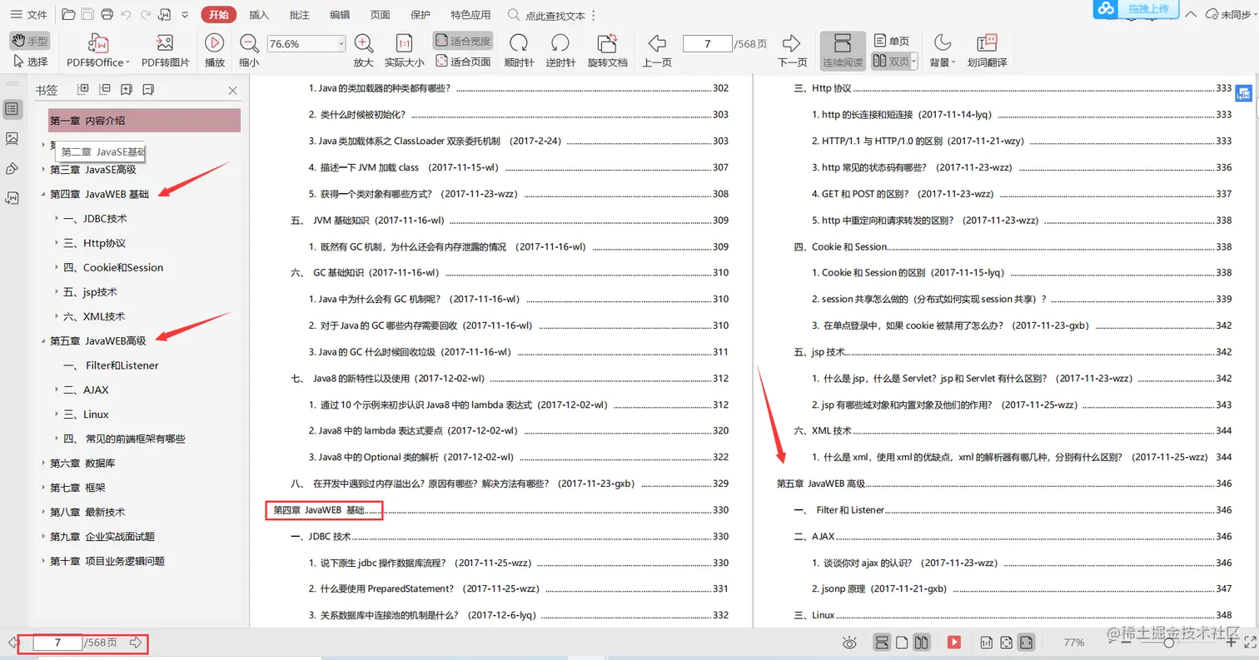Open the bookmarks panel icon in left sidebar
The image size is (1259, 660).
(x=12, y=109)
